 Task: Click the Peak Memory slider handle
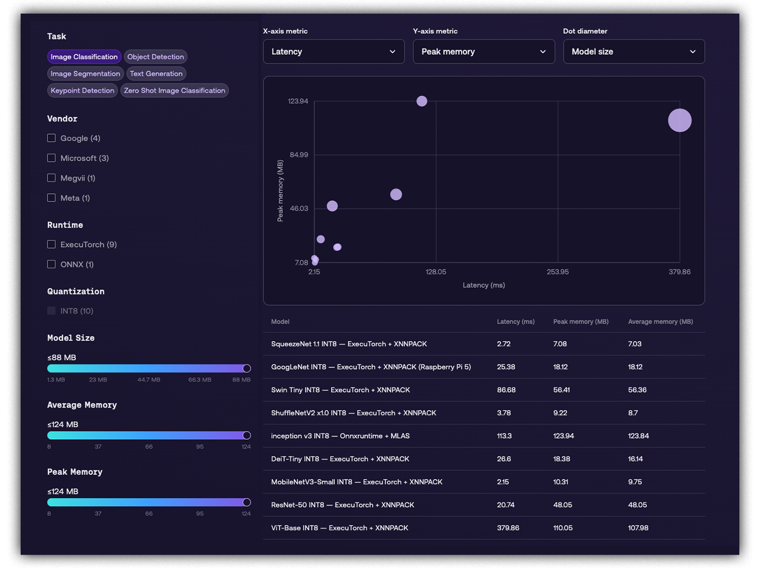point(247,502)
